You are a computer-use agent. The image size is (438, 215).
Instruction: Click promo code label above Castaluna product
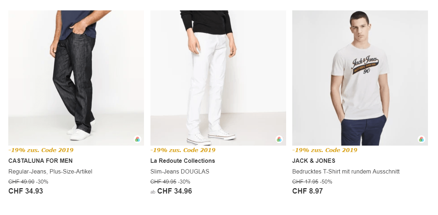pyautogui.click(x=41, y=150)
